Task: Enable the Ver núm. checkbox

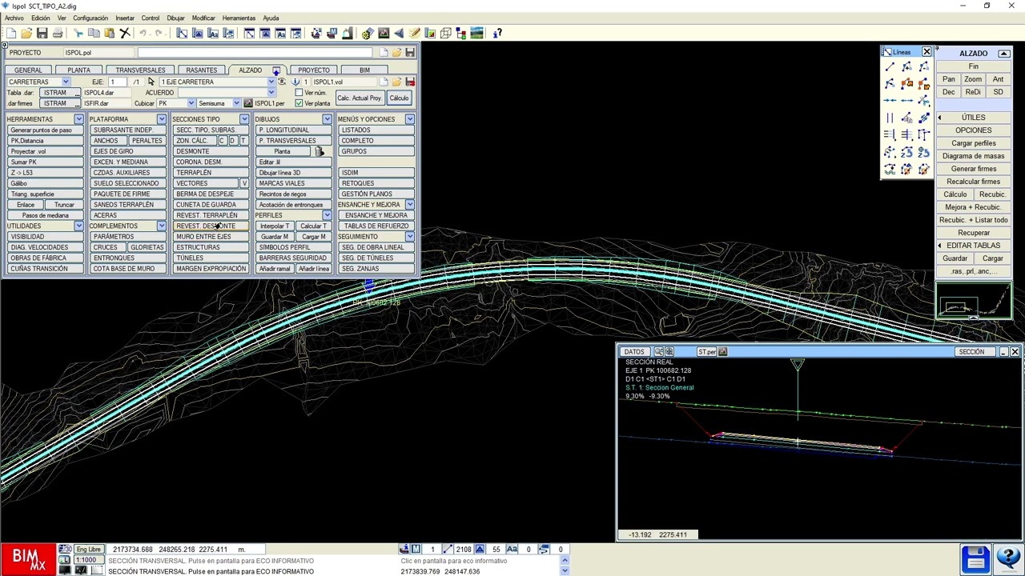Action: click(299, 93)
